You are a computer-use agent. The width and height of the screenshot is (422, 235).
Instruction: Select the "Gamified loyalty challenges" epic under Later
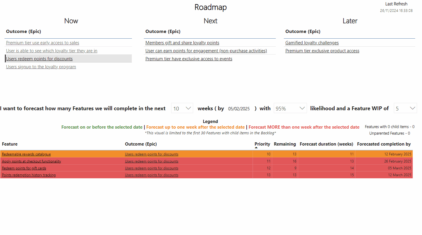pos(312,42)
